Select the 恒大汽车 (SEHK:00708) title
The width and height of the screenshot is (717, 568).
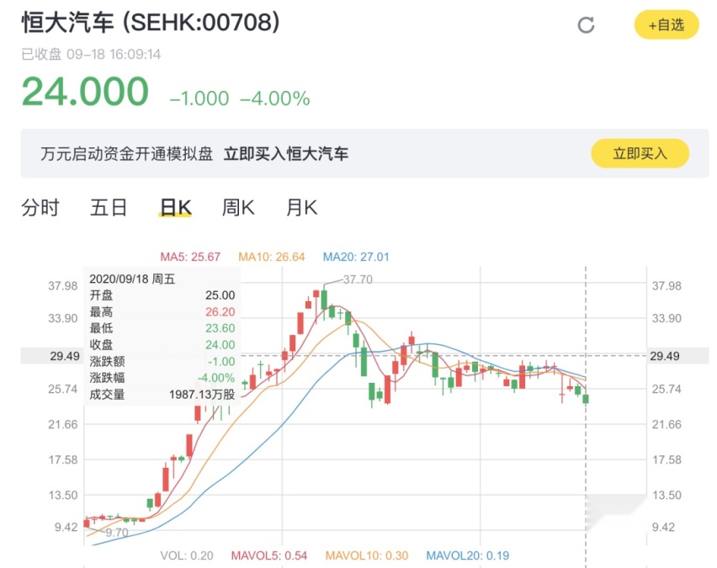151,22
